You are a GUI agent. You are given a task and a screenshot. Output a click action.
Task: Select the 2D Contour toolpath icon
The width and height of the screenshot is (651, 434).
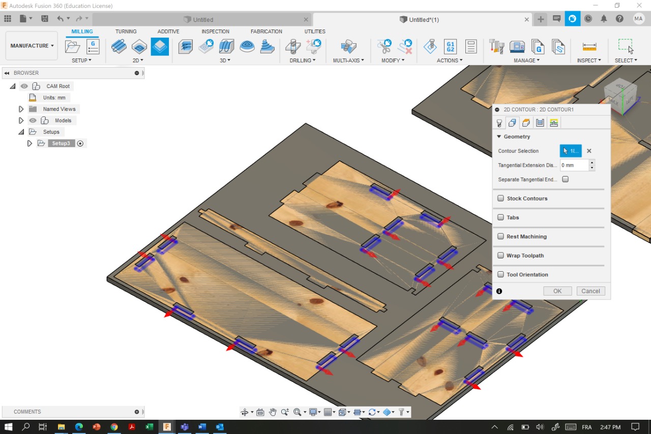[x=160, y=47]
